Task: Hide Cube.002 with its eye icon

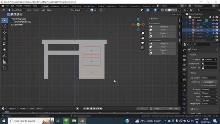Action: [213, 30]
